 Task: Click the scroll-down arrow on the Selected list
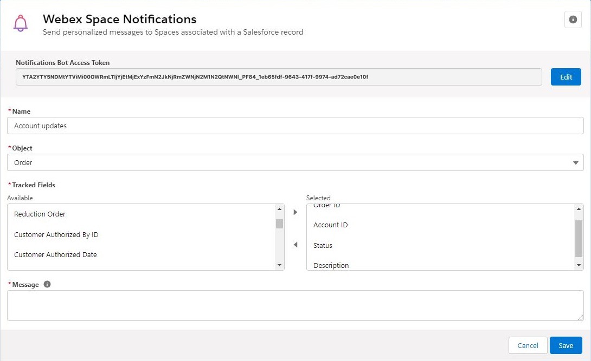[578, 266]
